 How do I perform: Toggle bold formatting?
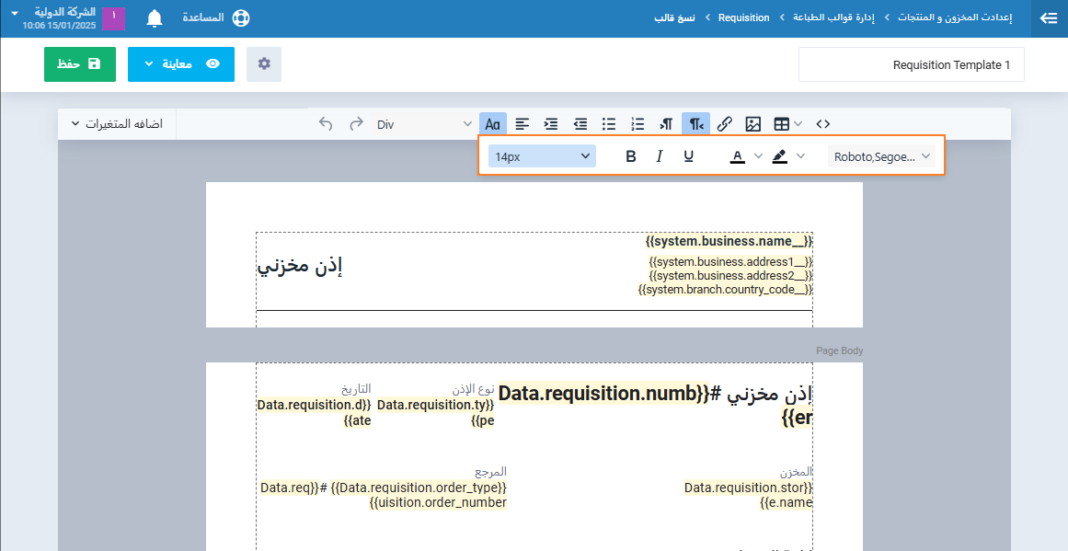click(631, 156)
